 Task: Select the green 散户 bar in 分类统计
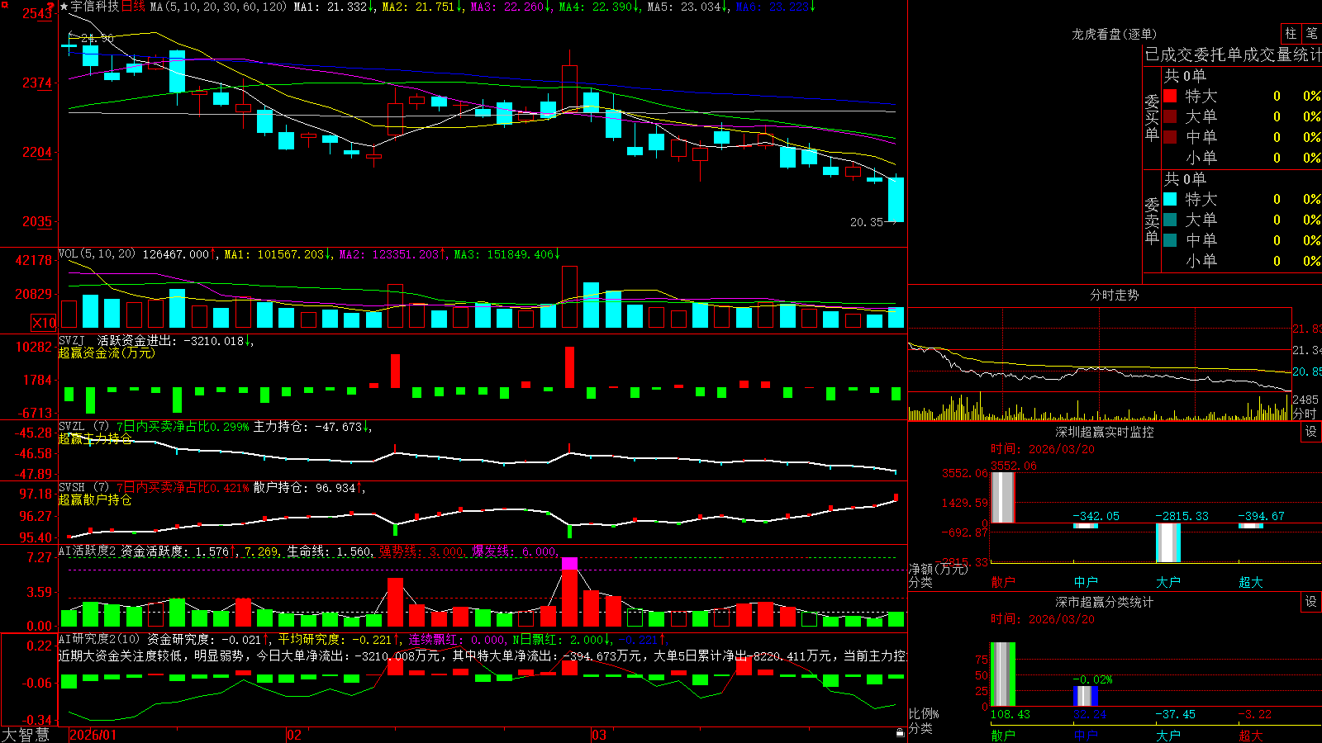1002,674
